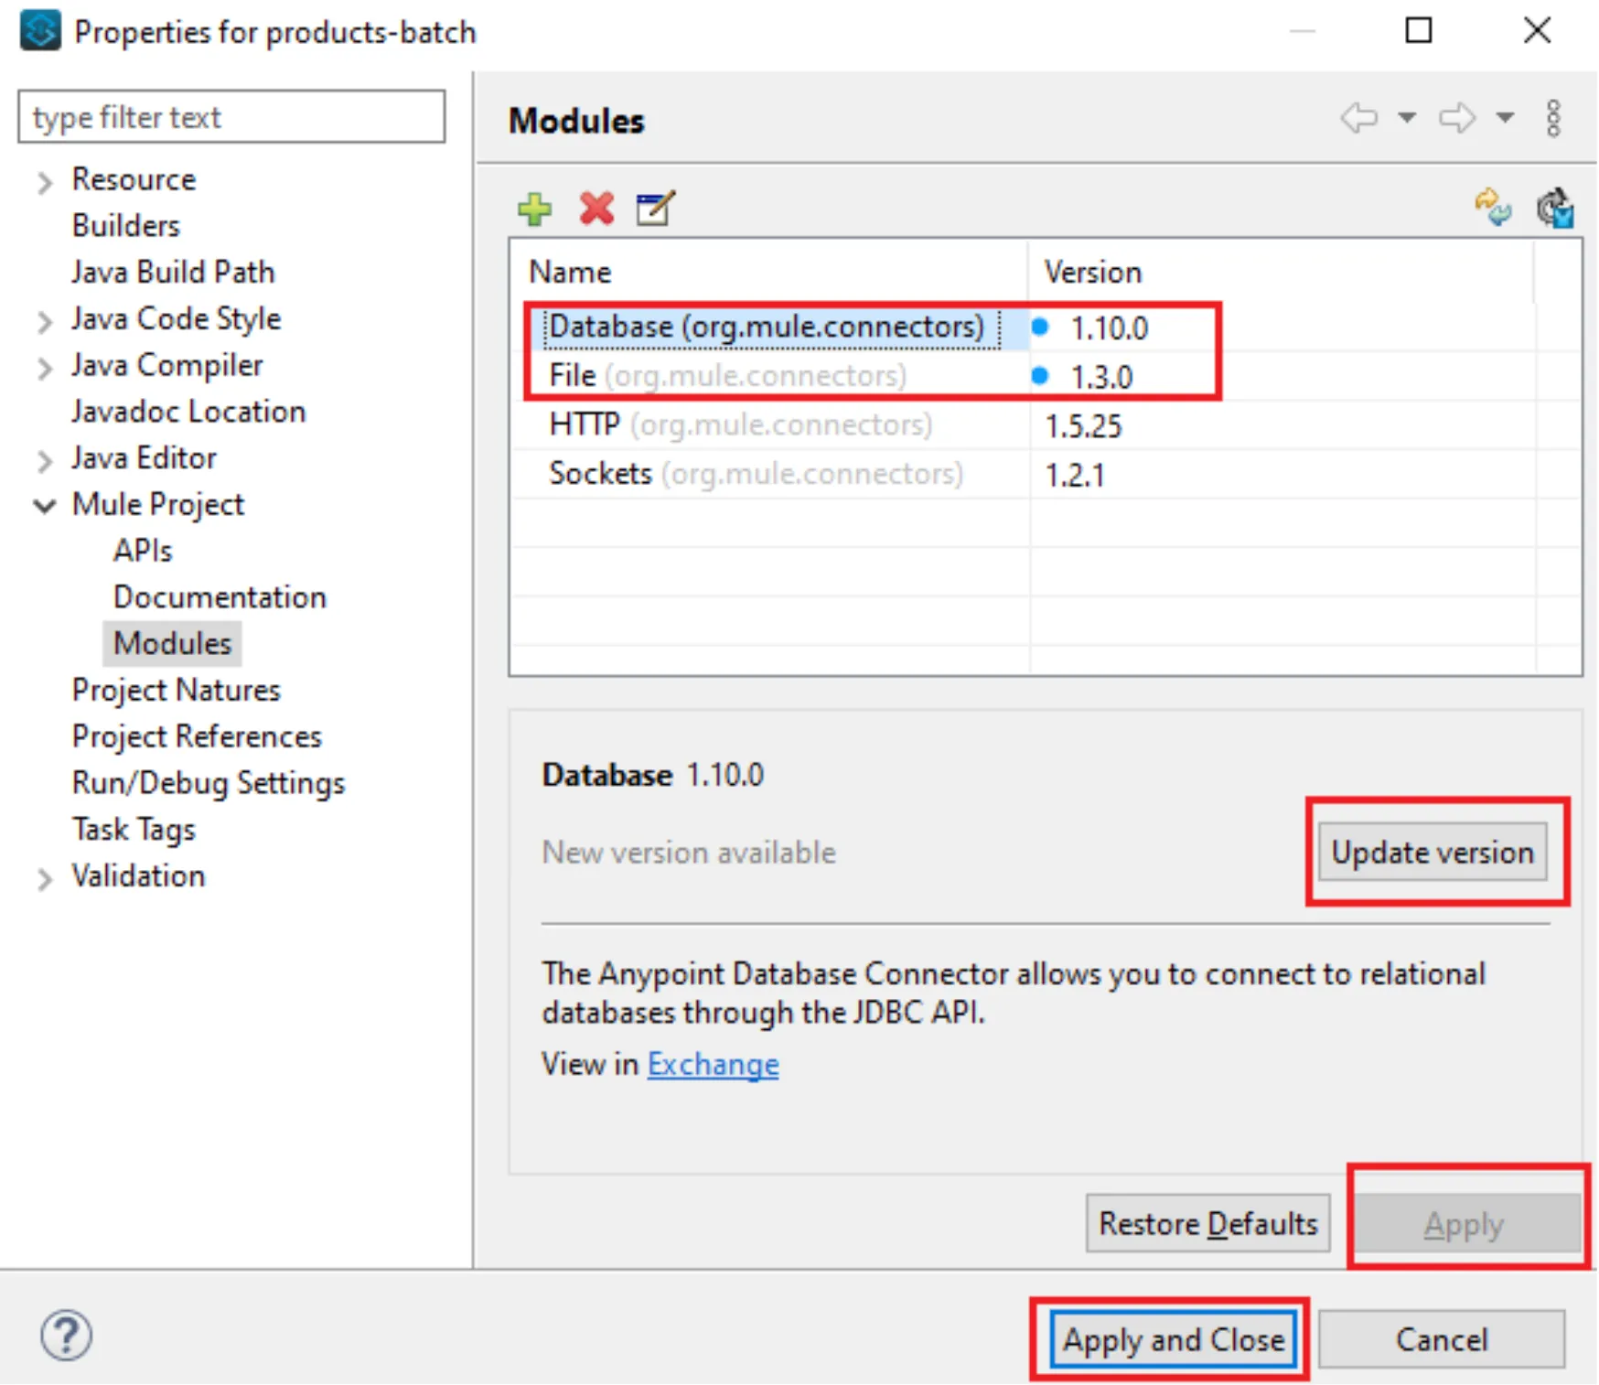Viewport: 1599px width, 1385px height.
Task: Expand the Java Code Style node
Action: tap(44, 321)
